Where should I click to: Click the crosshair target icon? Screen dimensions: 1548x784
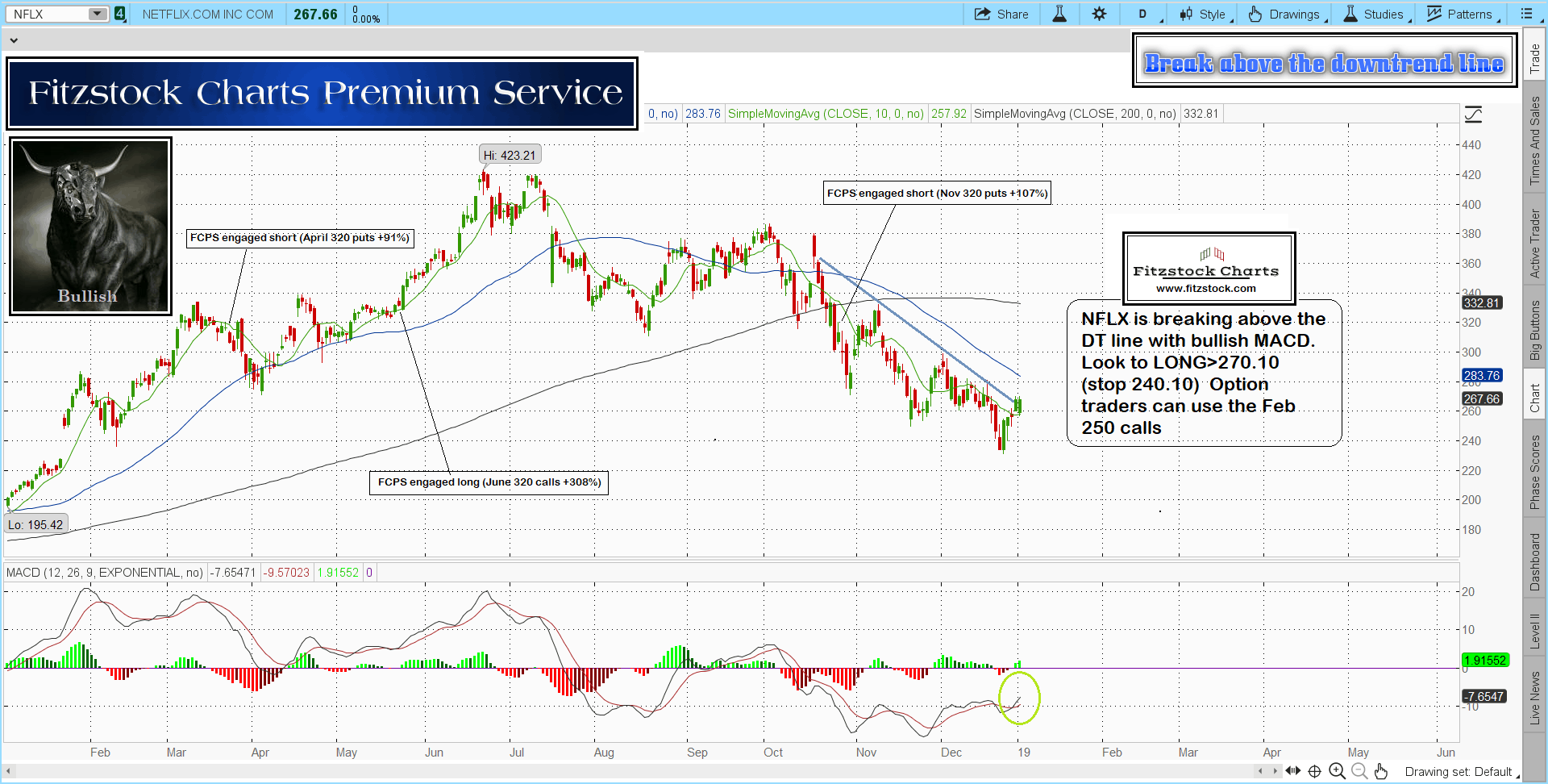(x=1314, y=772)
